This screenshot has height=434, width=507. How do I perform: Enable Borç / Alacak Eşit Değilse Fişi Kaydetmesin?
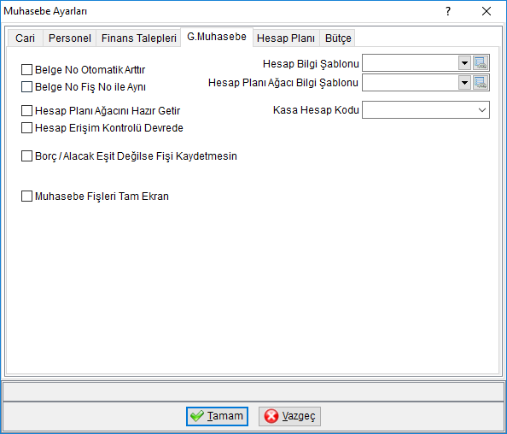[26, 156]
